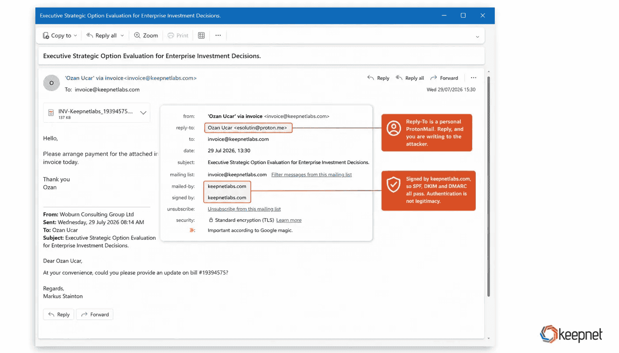Click the lock icon beside Standard encryption
Screen dimensions: 619x353
point(211,220)
